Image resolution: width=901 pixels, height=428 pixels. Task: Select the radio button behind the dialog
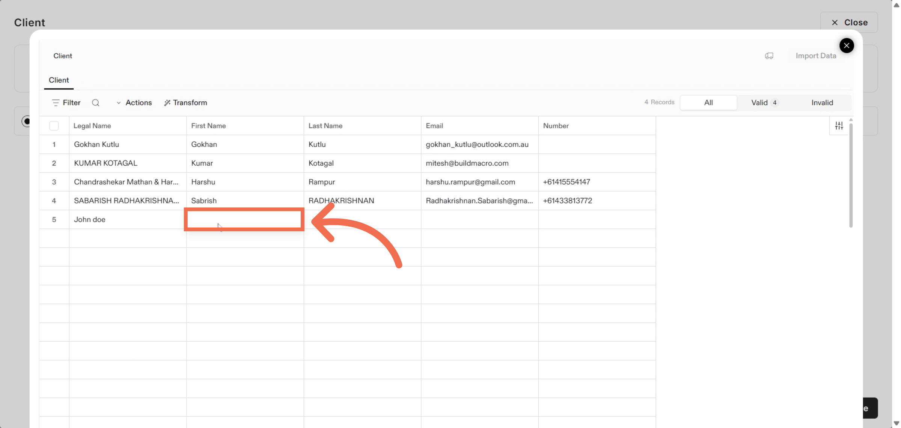point(26,121)
